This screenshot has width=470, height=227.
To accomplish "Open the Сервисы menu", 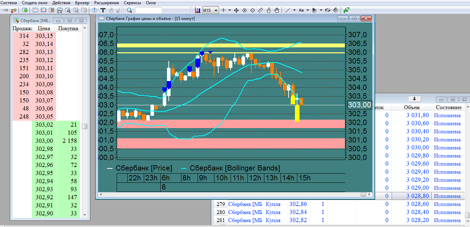I will click(x=132, y=2).
